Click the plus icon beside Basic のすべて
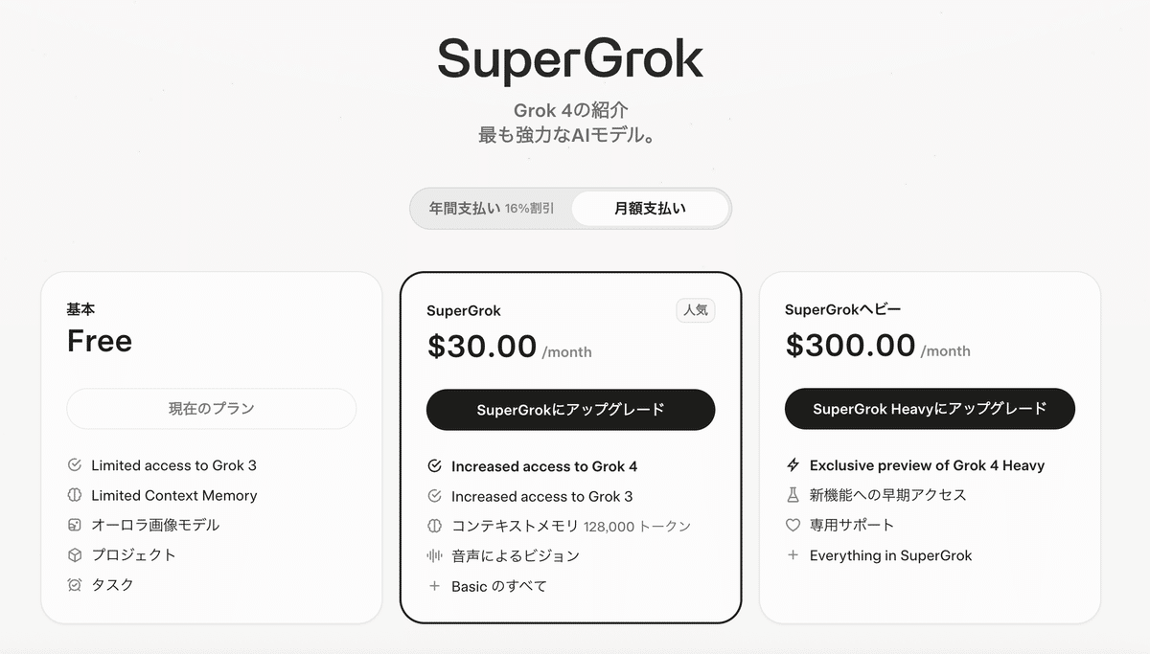The height and width of the screenshot is (654, 1150). tap(434, 585)
